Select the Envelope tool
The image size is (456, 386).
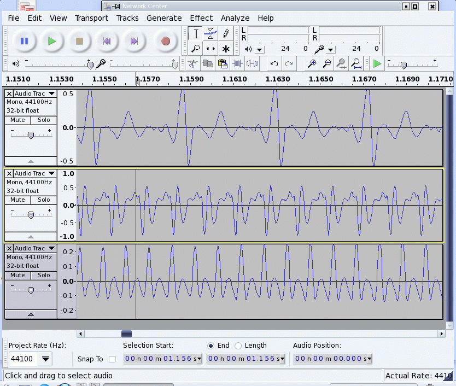tap(210, 34)
